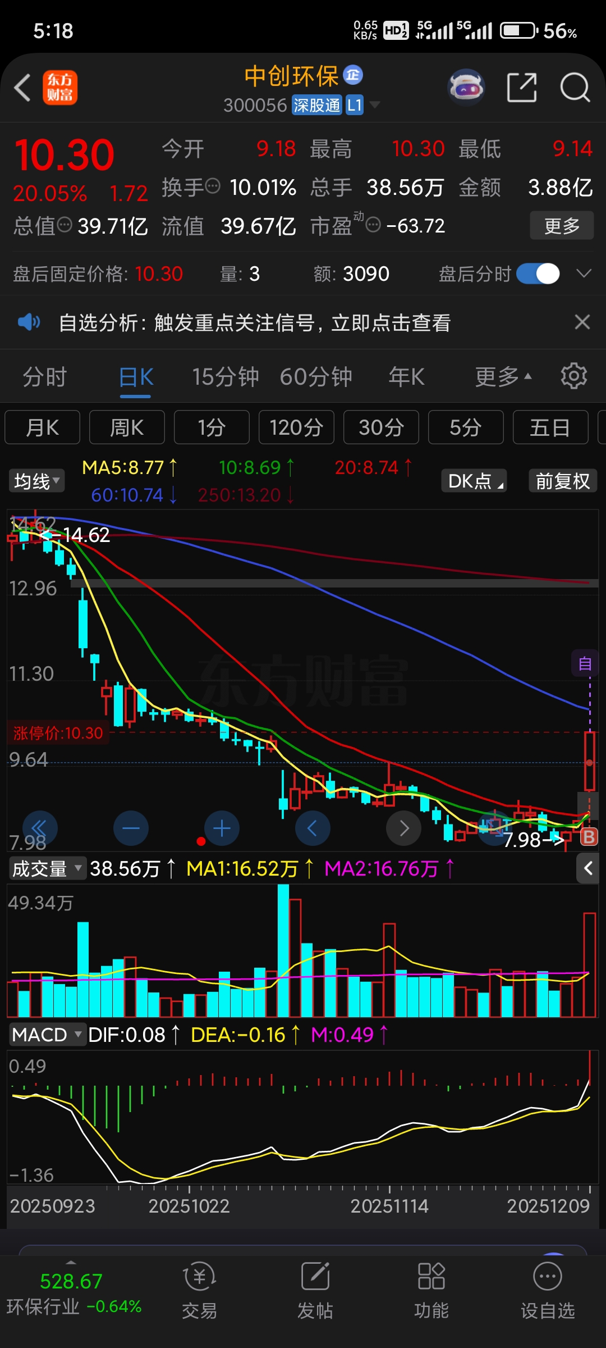Tap latest red candlestick on chart

(589, 761)
